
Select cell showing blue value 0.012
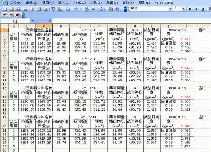(185, 43)
